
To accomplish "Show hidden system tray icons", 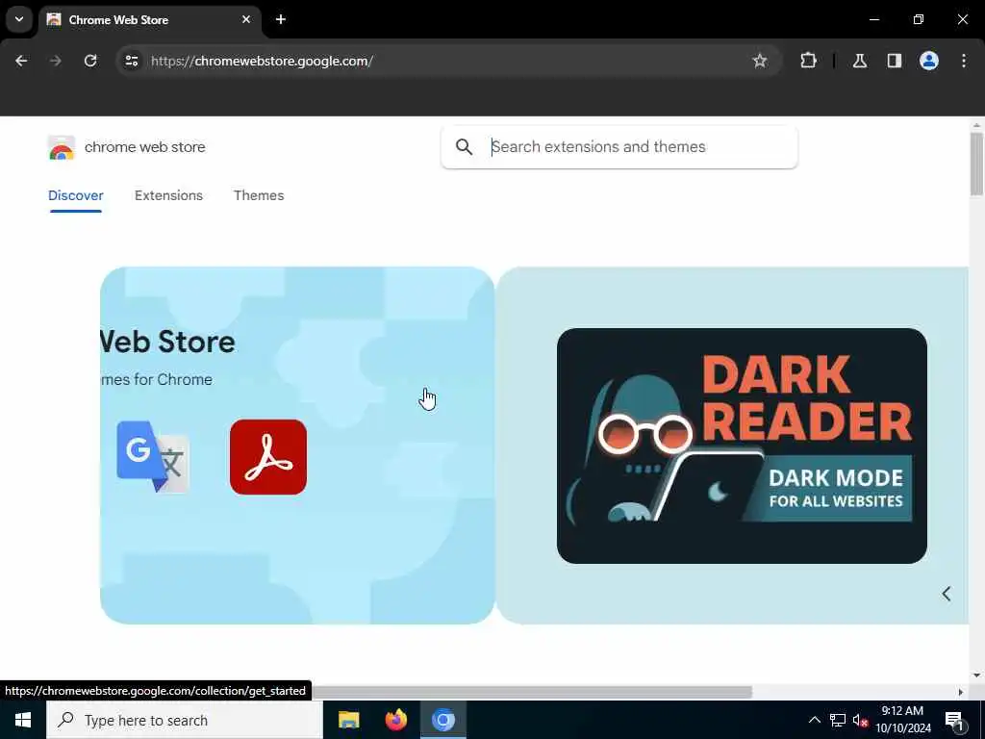I will [x=814, y=720].
